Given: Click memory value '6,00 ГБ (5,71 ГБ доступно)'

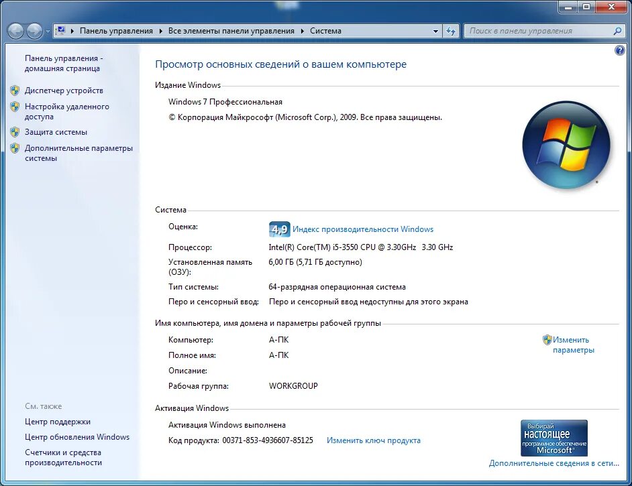Looking at the screenshot, I should point(315,262).
